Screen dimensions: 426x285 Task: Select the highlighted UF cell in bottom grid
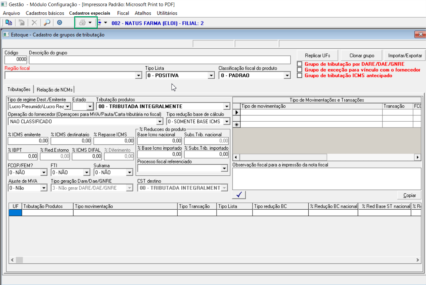(15, 213)
